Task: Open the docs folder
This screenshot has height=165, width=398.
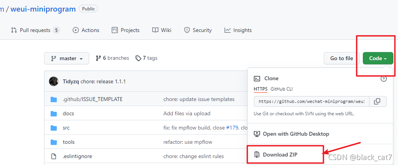Action: pos(68,113)
